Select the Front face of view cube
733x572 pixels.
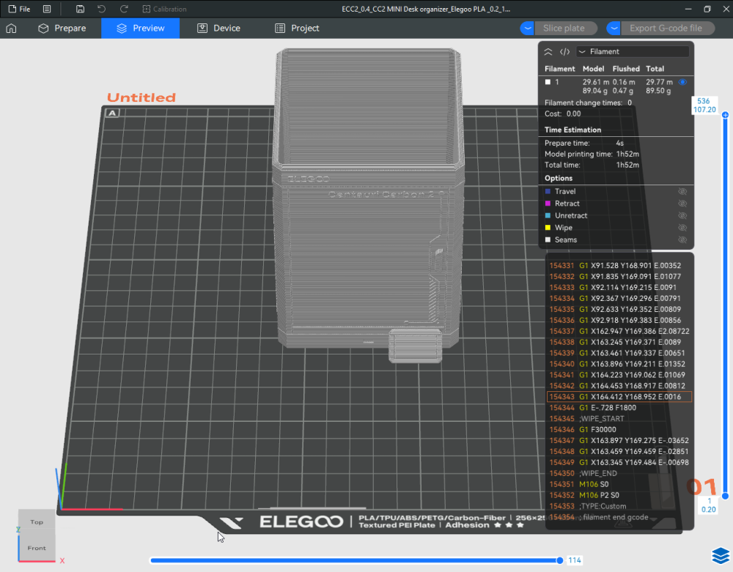click(37, 548)
